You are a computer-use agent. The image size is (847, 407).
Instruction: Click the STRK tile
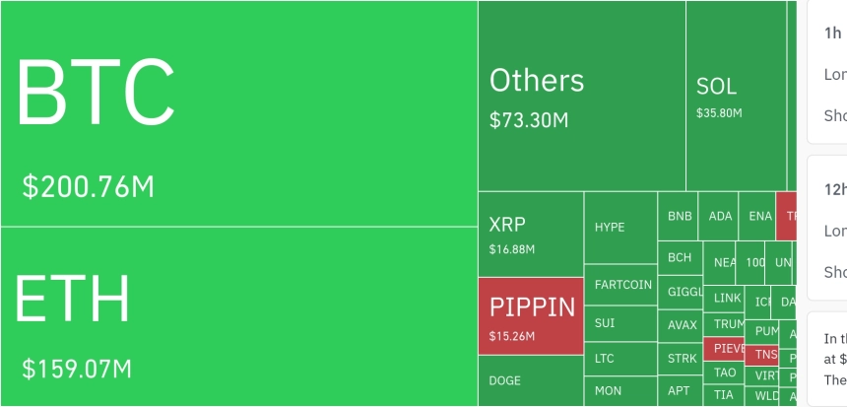[x=681, y=359]
